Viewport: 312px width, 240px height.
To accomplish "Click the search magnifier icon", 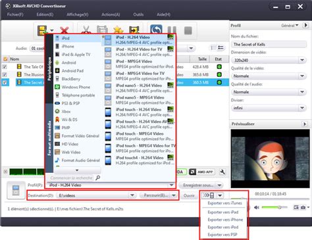I will click(98, 178).
